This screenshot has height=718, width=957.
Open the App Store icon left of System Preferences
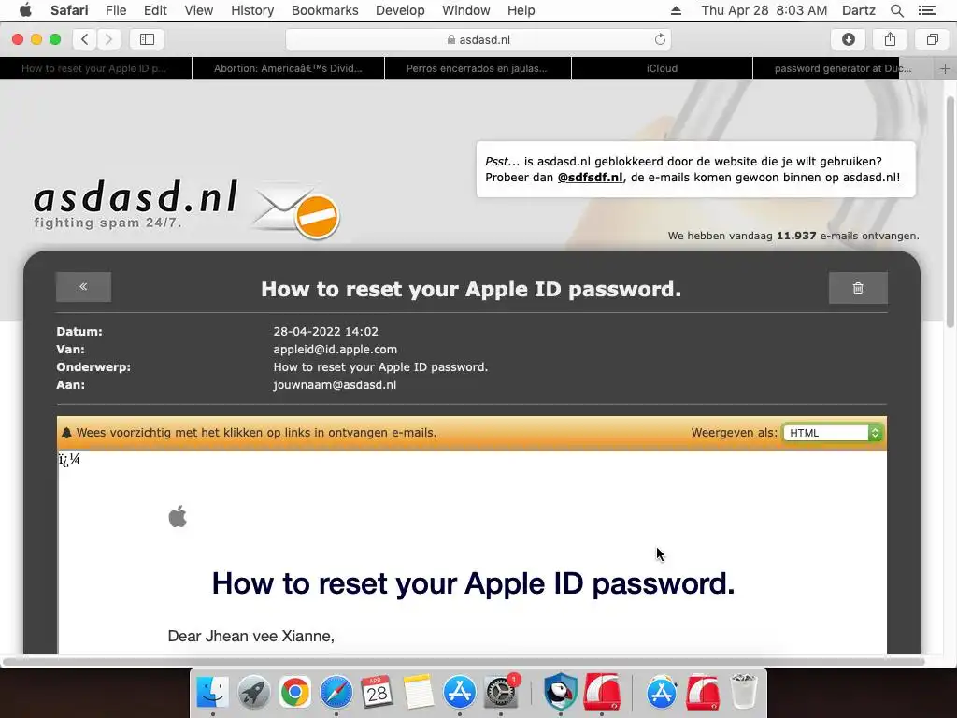click(x=460, y=692)
